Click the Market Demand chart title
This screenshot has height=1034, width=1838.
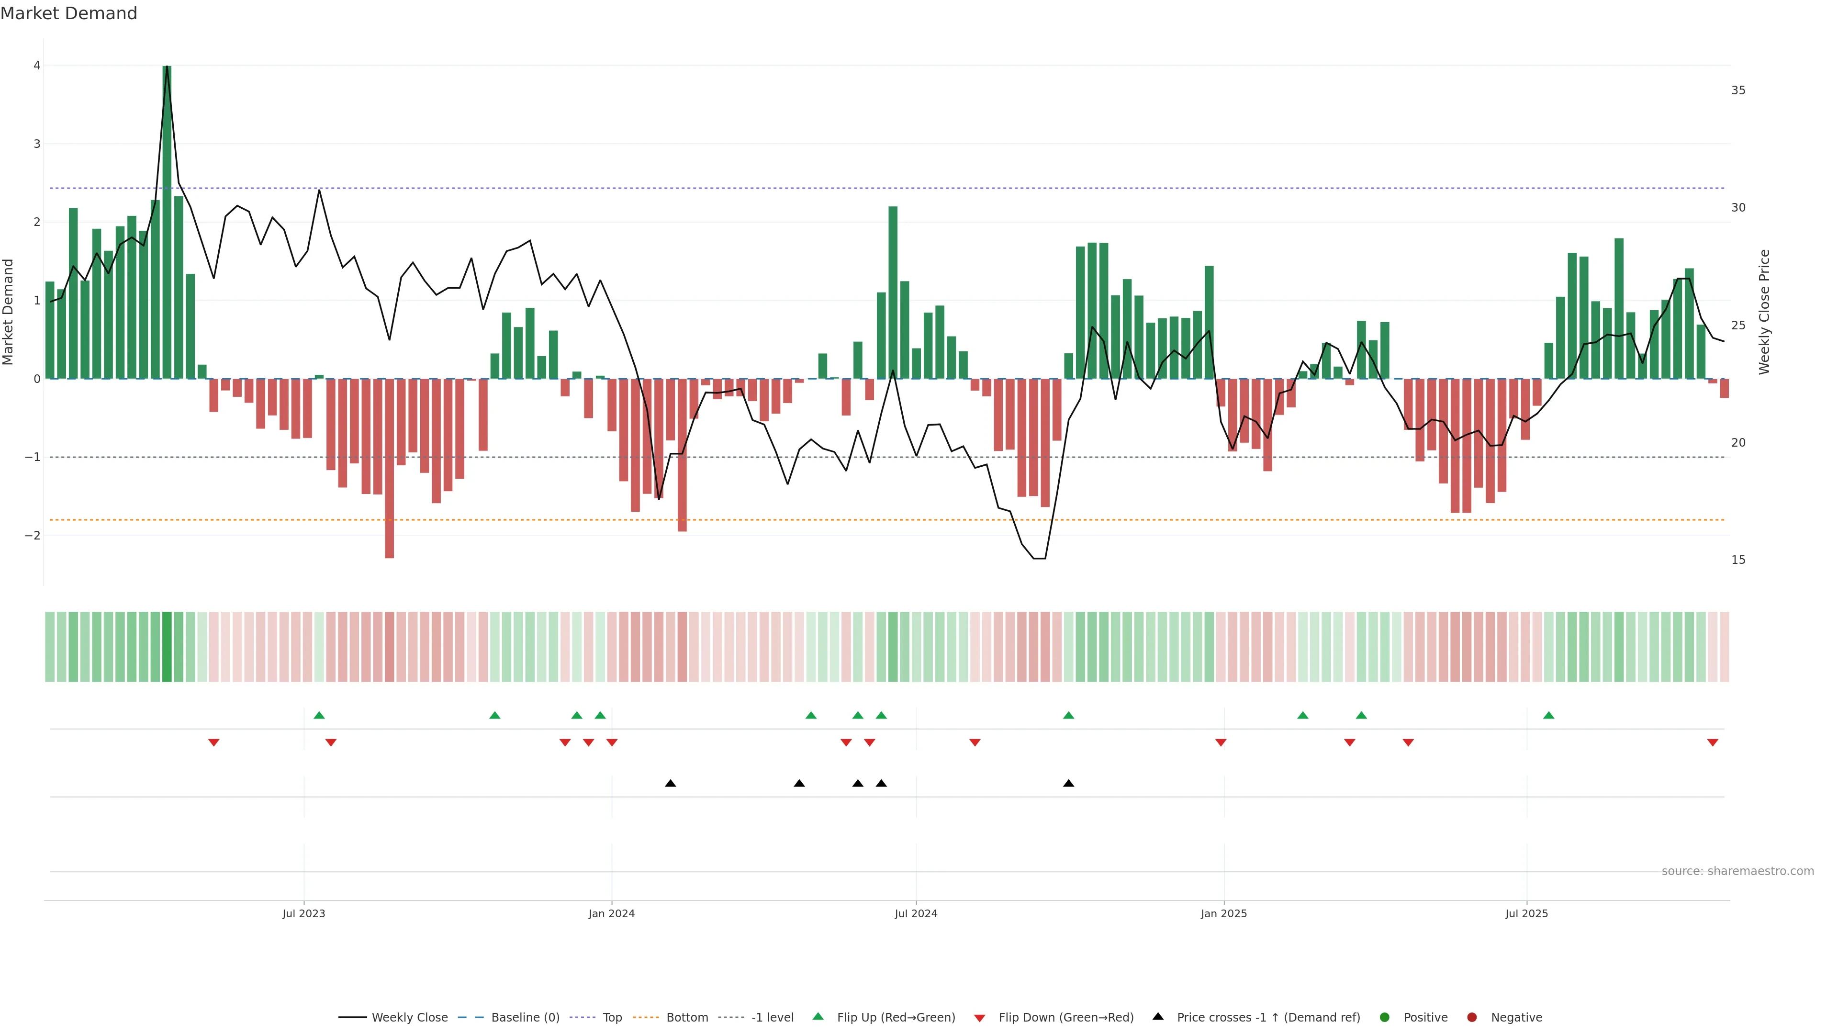tap(68, 13)
